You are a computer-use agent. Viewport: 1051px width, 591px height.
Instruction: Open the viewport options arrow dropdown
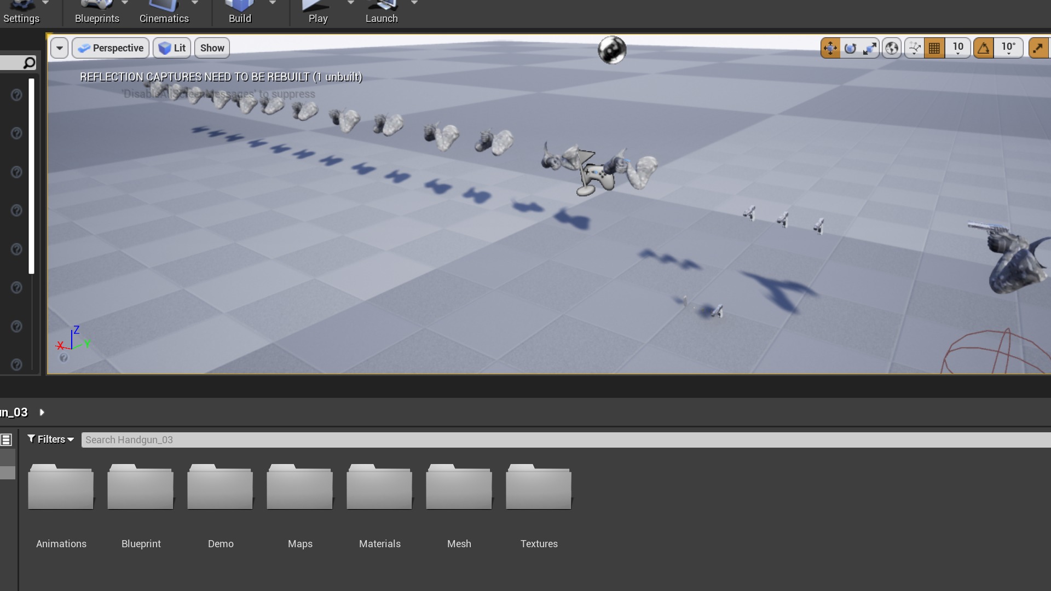click(60, 48)
